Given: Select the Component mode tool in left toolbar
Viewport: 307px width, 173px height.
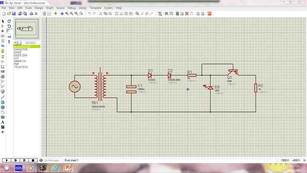Looking at the screenshot, I should point(3,26).
